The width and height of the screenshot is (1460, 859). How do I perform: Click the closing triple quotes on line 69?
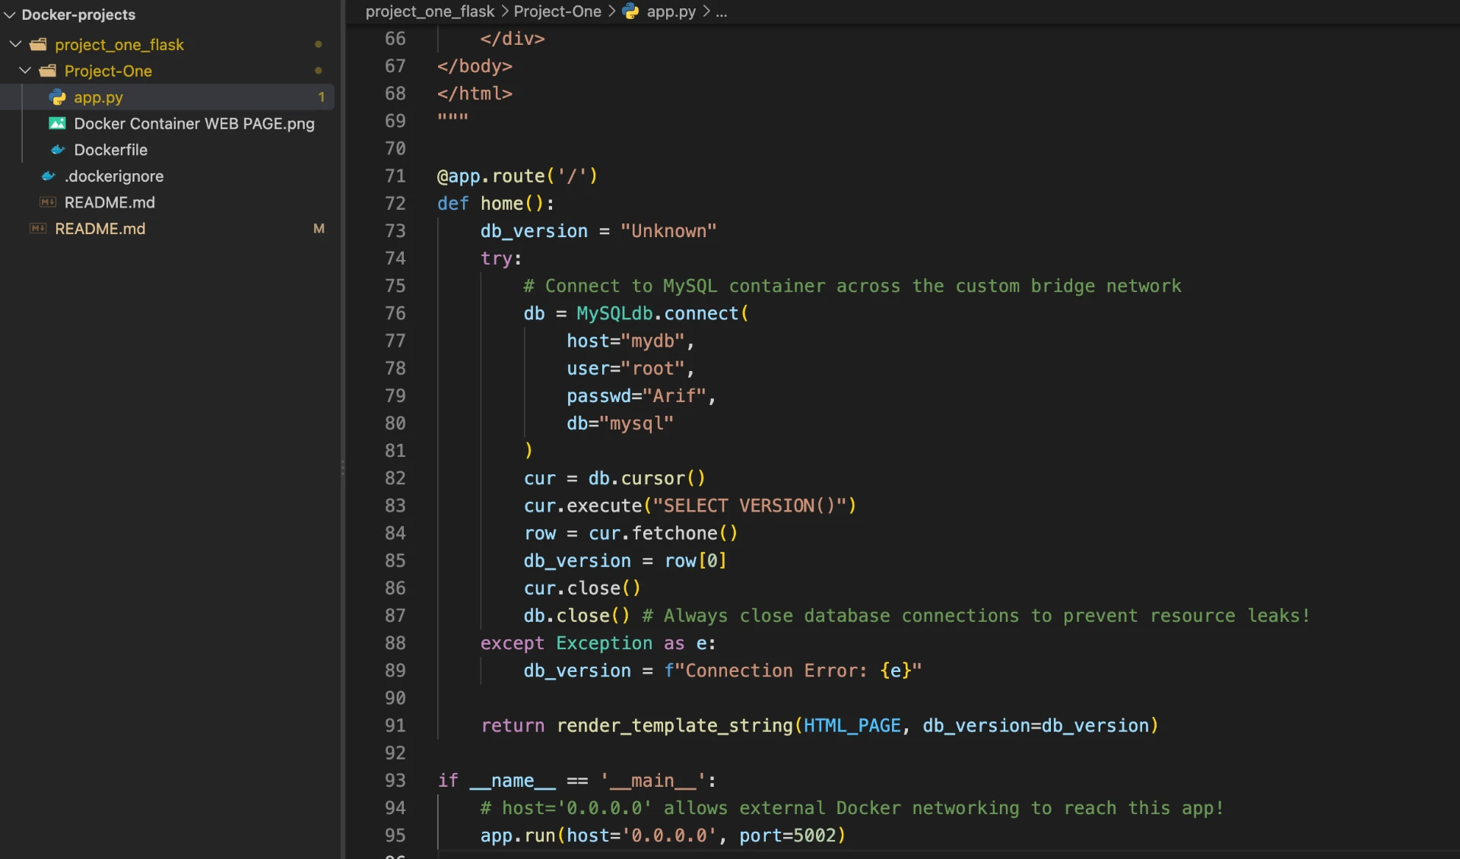click(x=452, y=119)
